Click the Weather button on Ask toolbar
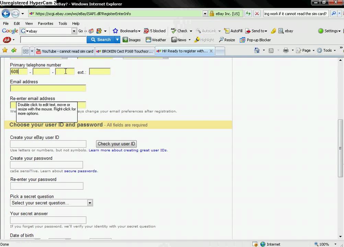Screen dimensions: 344x247 click(156, 40)
